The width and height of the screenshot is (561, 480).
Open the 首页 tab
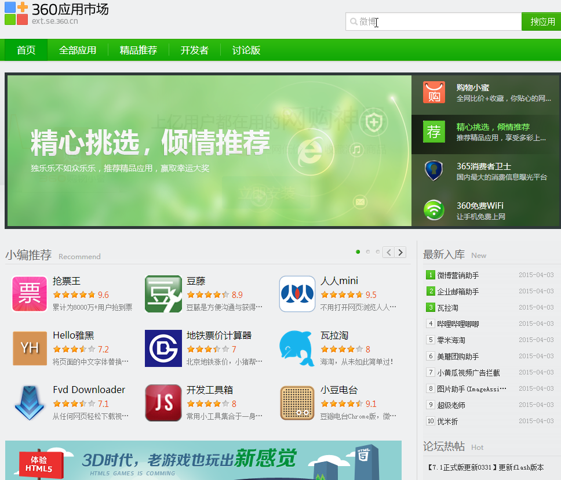pyautogui.click(x=26, y=50)
